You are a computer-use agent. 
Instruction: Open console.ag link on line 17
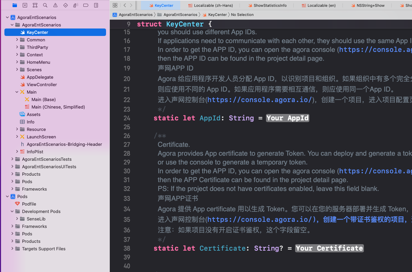pos(375,50)
